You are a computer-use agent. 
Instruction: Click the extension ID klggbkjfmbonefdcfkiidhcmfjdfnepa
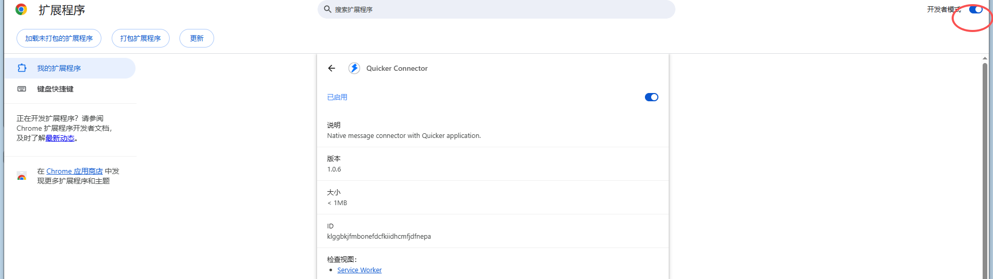click(379, 236)
